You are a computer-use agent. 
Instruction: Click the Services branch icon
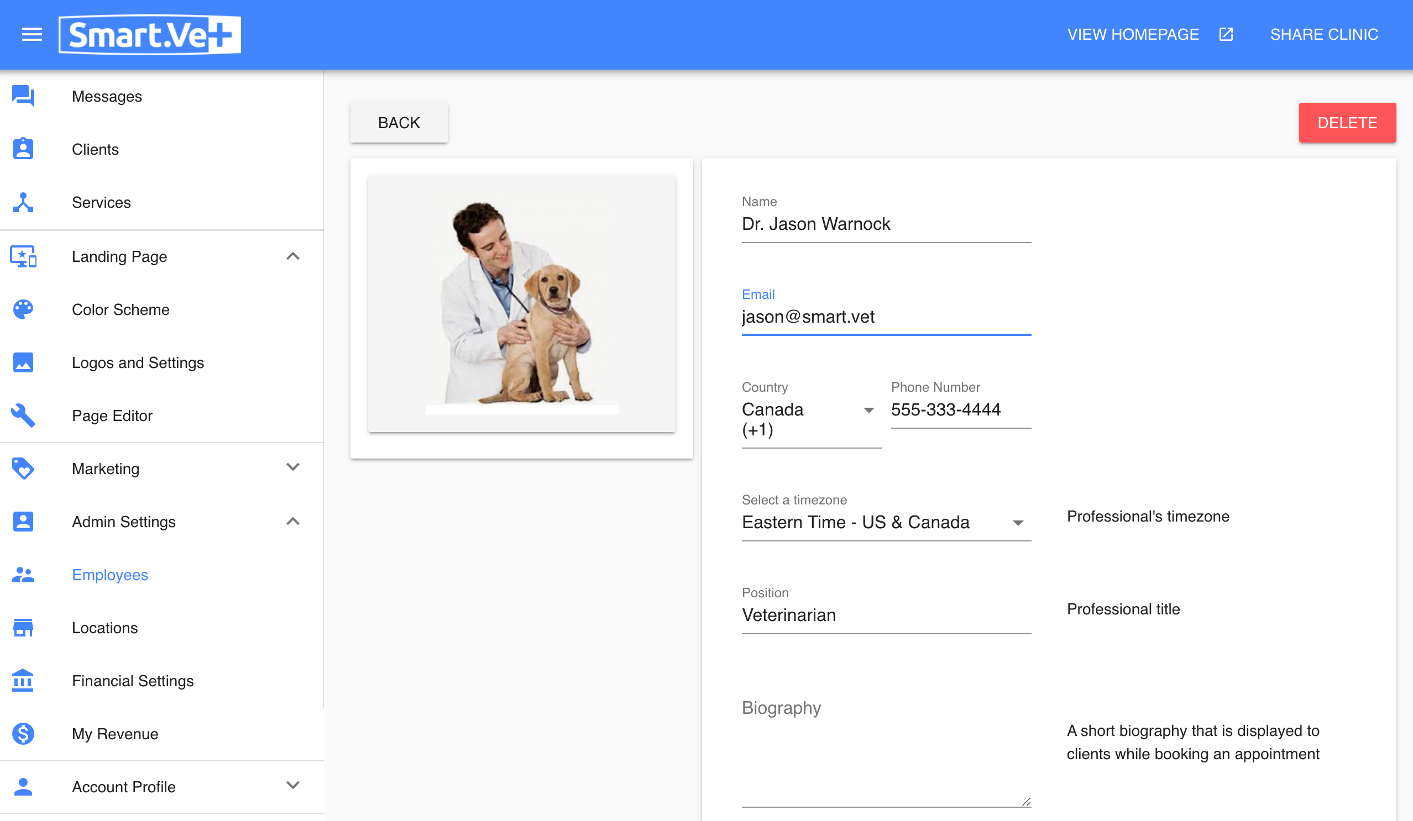pos(23,202)
